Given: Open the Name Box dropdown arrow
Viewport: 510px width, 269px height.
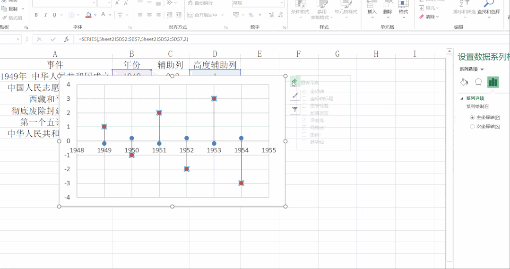Looking at the screenshot, I should pos(18,39).
